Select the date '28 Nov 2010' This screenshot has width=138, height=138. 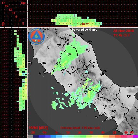pos(123,31)
